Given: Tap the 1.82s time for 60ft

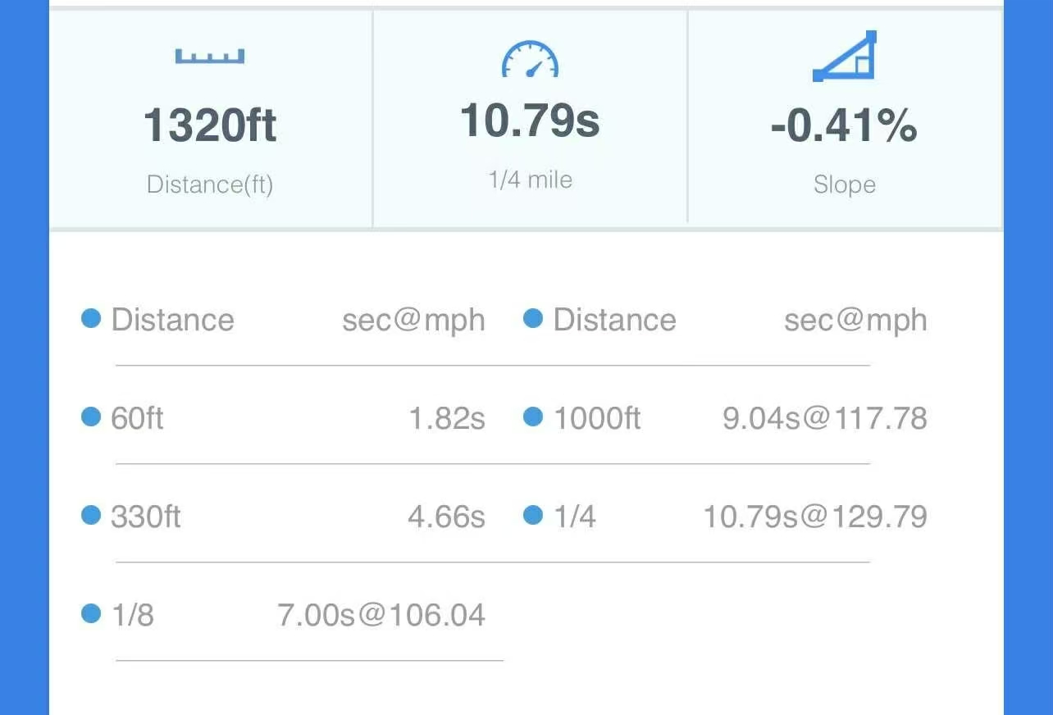Looking at the screenshot, I should (447, 418).
